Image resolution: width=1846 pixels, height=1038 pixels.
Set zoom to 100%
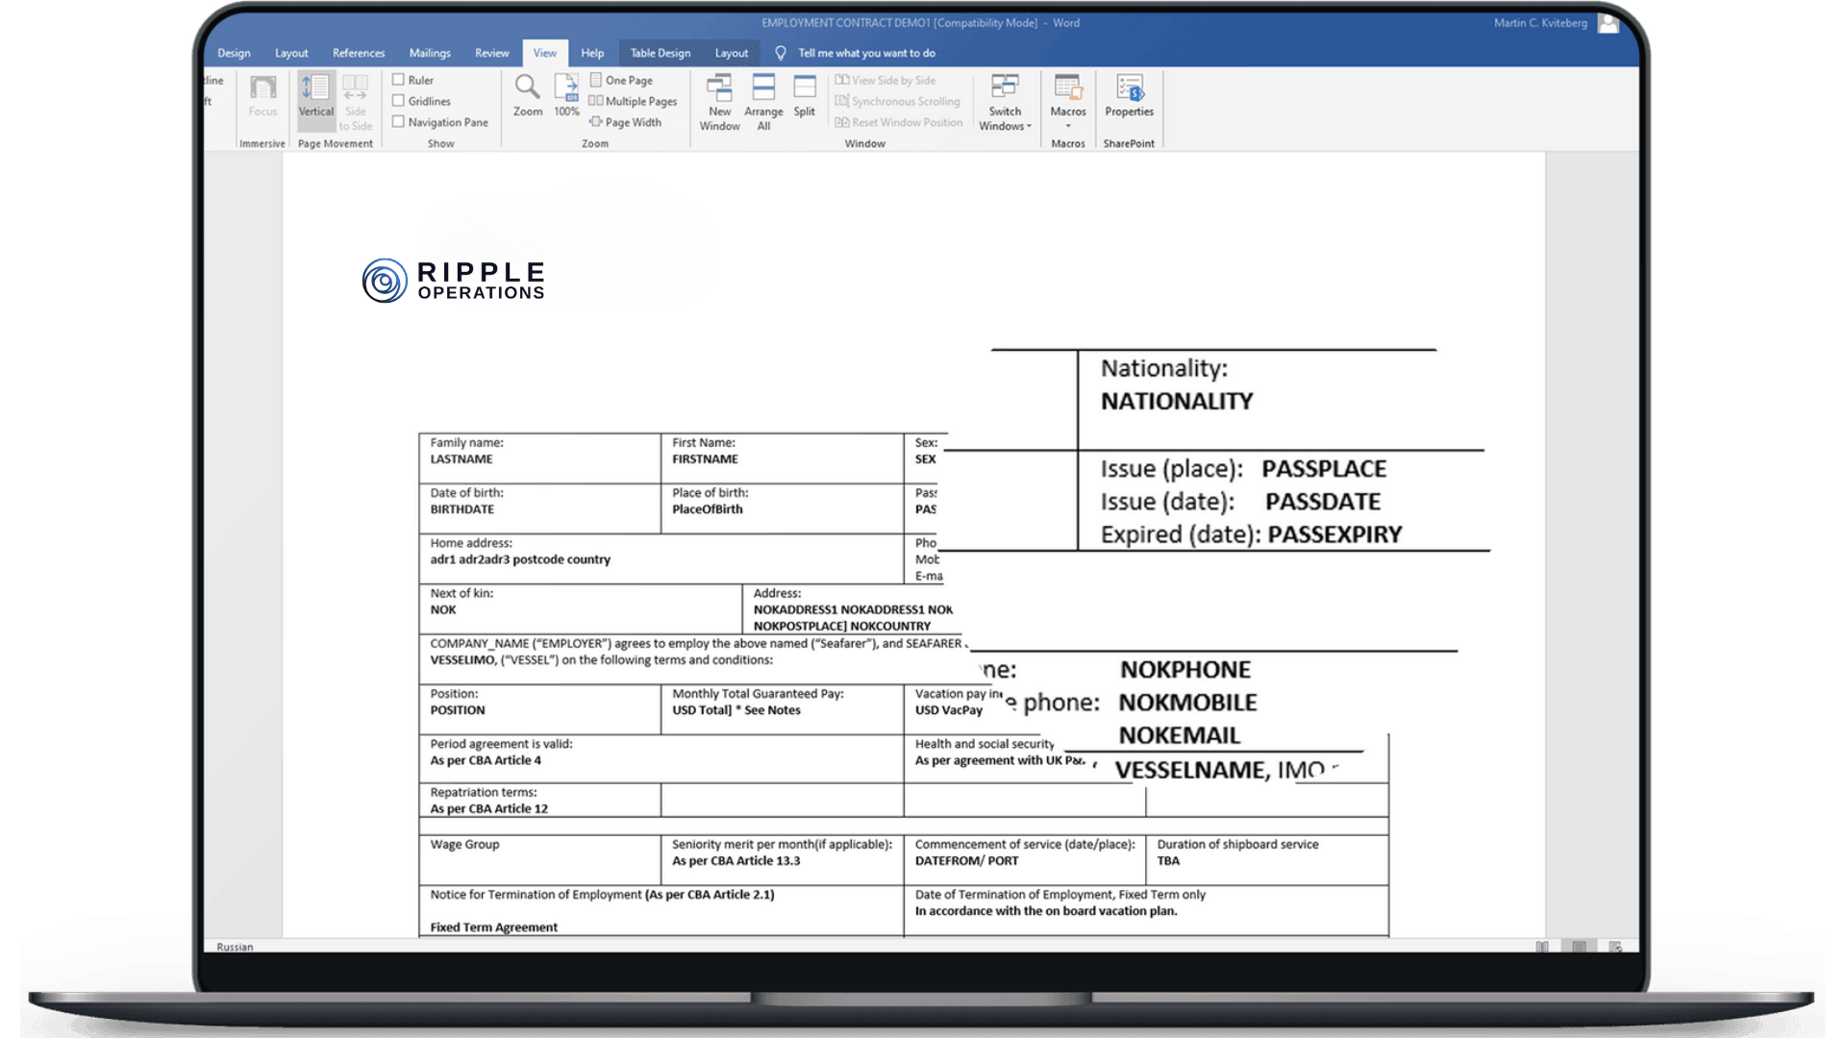(x=566, y=96)
